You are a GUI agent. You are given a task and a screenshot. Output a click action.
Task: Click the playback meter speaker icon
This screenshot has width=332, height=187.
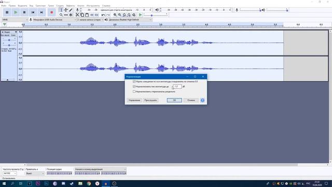click(x=157, y=10)
